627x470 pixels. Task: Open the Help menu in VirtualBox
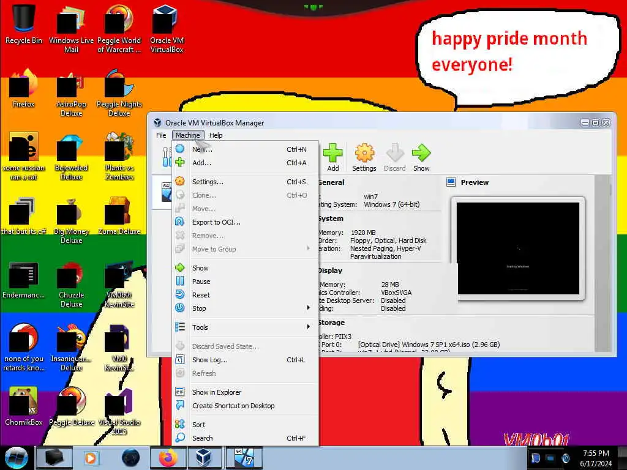[216, 135]
